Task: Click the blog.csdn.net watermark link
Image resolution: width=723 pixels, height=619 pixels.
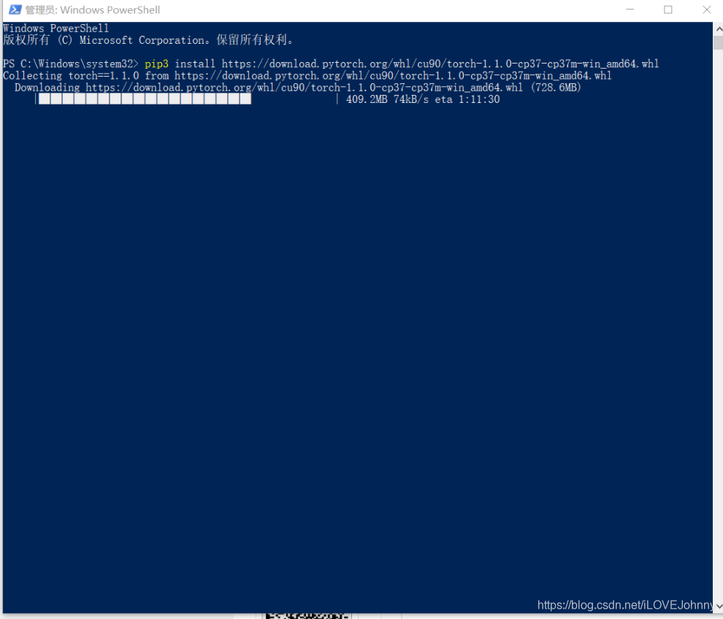Action: coord(625,604)
